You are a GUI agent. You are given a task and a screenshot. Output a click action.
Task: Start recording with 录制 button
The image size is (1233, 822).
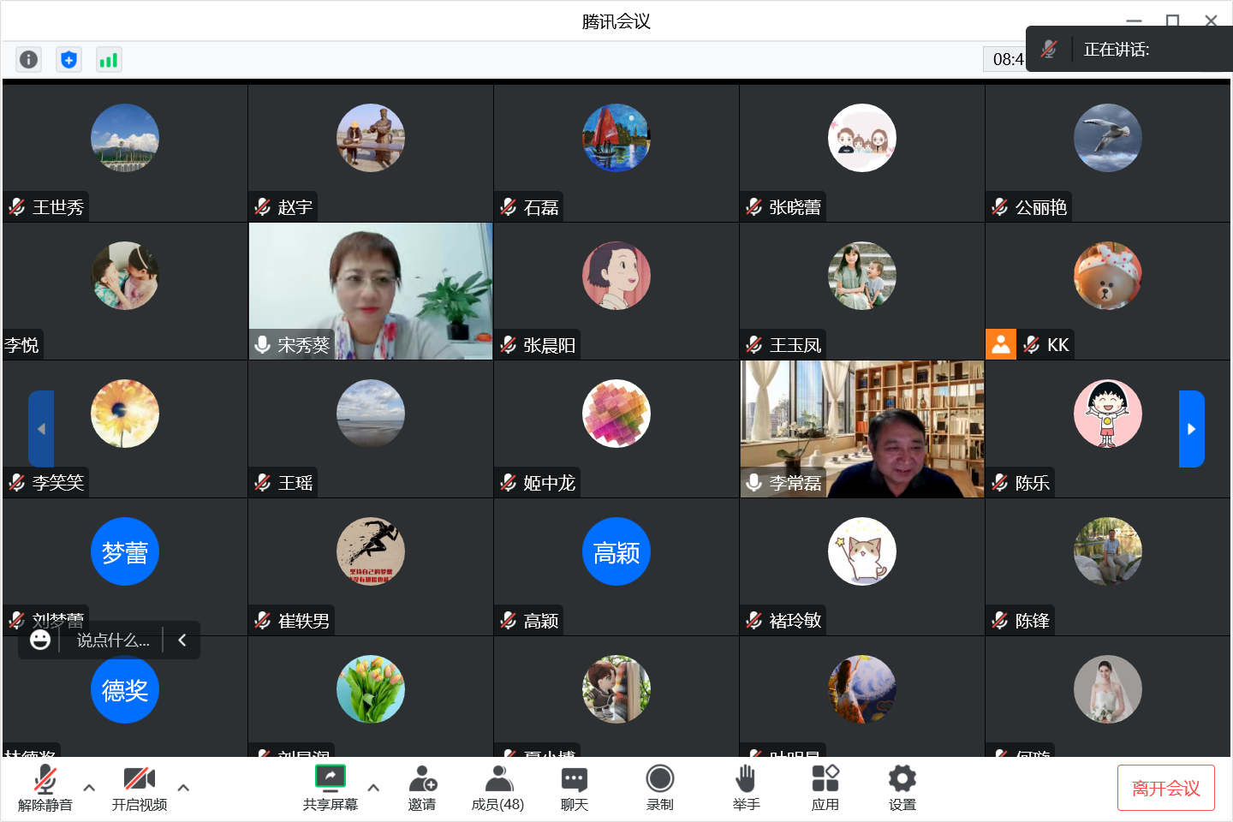(659, 787)
